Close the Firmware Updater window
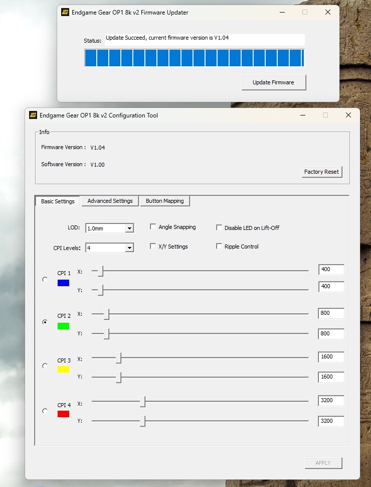Viewport: 371px width, 487px height. pos(328,12)
